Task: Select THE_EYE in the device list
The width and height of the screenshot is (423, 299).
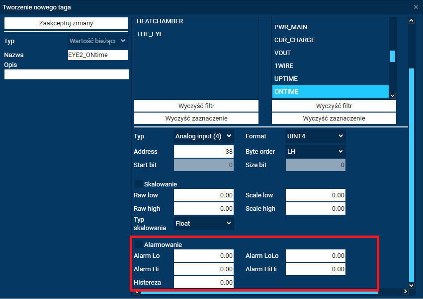Action: coord(150,34)
